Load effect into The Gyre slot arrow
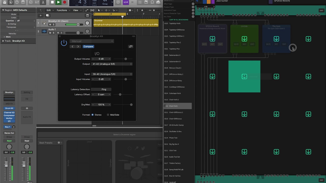This screenshot has width=326, height=183. click(276, 39)
